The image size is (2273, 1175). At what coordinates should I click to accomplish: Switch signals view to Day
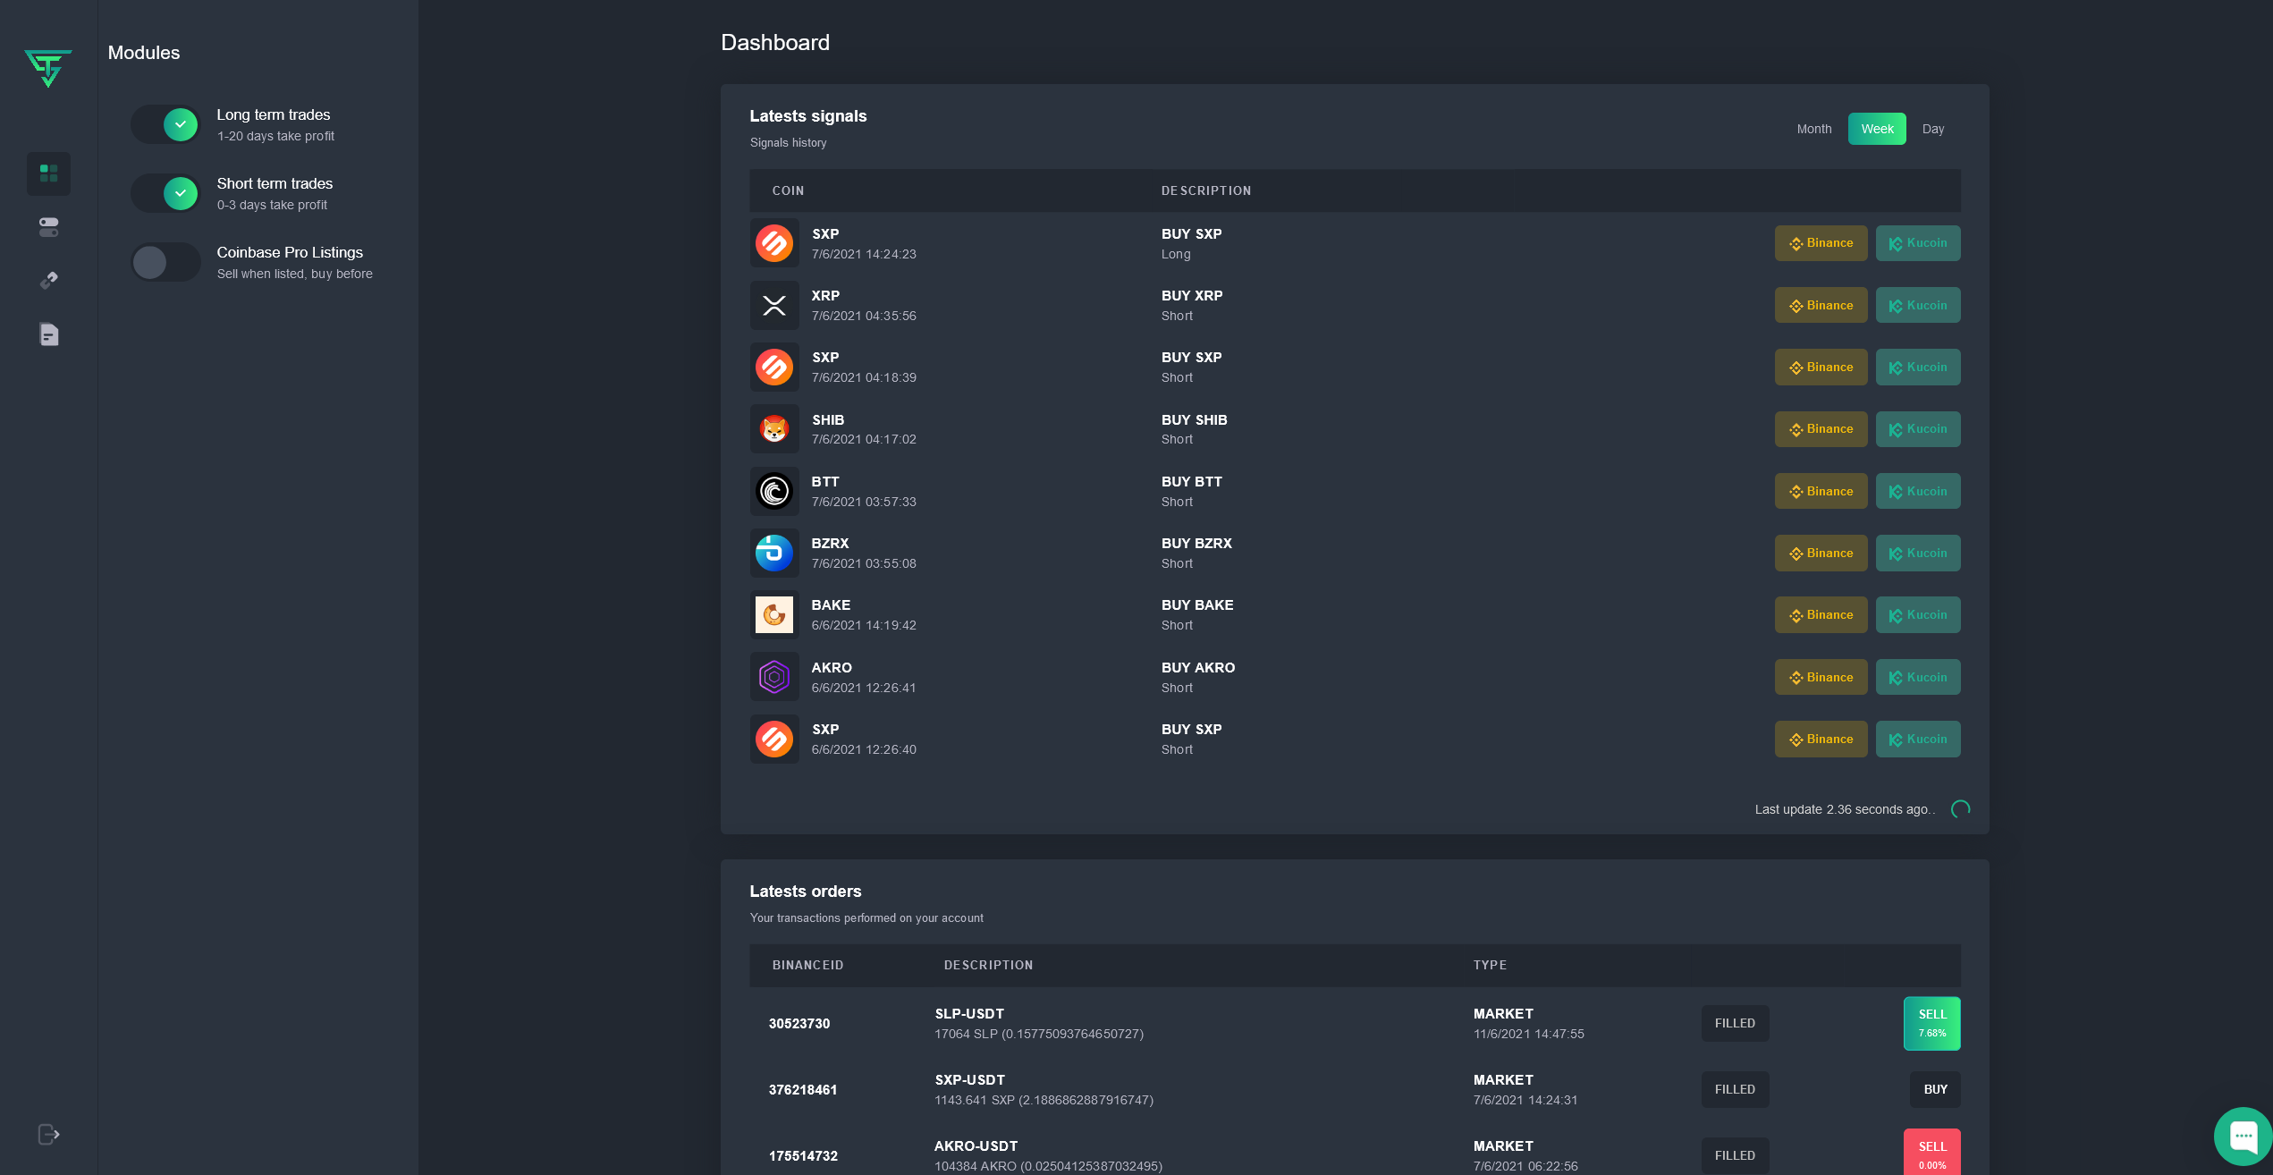tap(1932, 129)
